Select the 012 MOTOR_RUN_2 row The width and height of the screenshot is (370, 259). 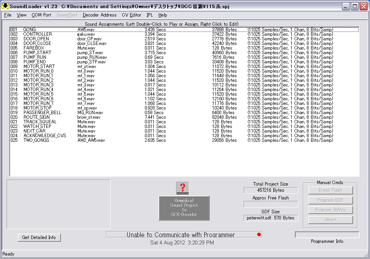click(x=184, y=80)
